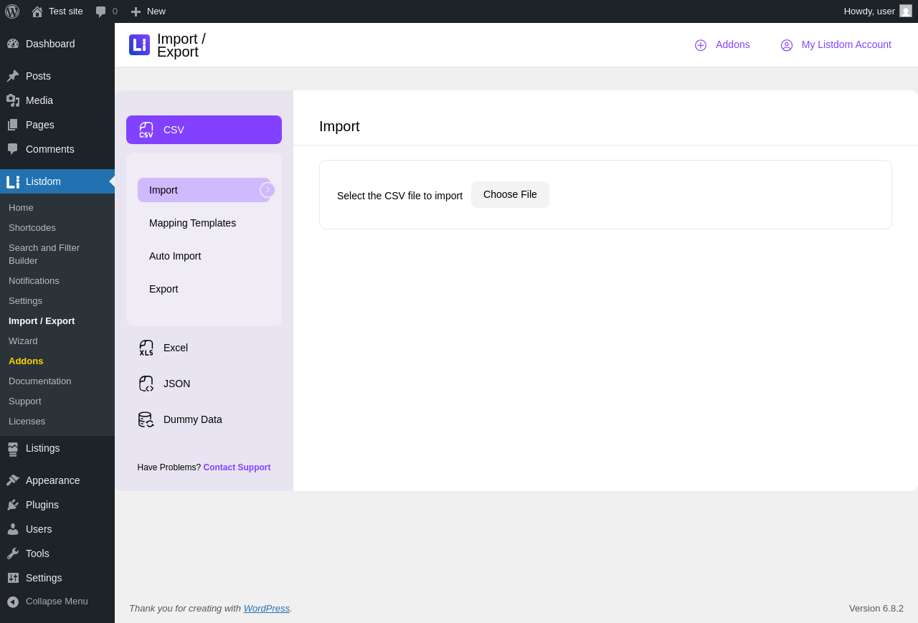This screenshot has width=918, height=623.
Task: Switch to the Excel tab
Action: 204,348
